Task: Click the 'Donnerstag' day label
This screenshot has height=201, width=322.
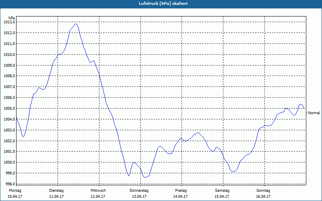Action: pyautogui.click(x=139, y=191)
